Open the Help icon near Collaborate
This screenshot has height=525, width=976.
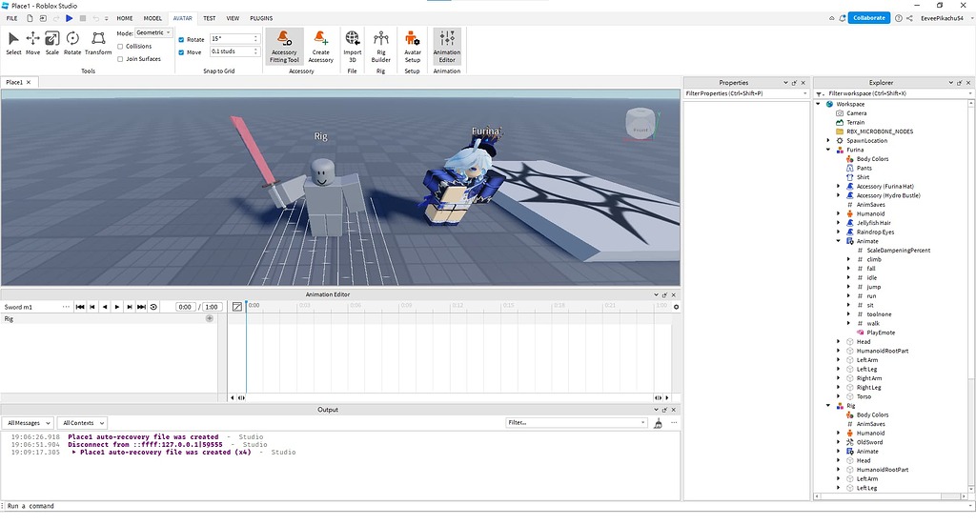[x=898, y=18]
